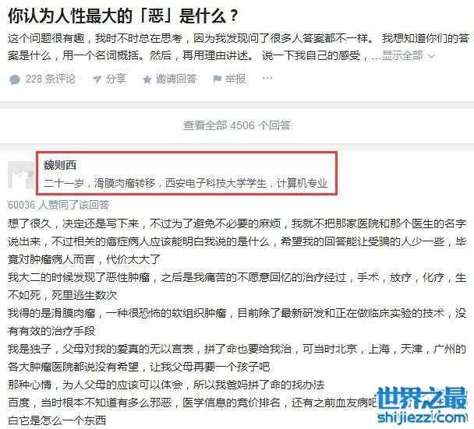View all 4506 answers link

[x=237, y=125]
